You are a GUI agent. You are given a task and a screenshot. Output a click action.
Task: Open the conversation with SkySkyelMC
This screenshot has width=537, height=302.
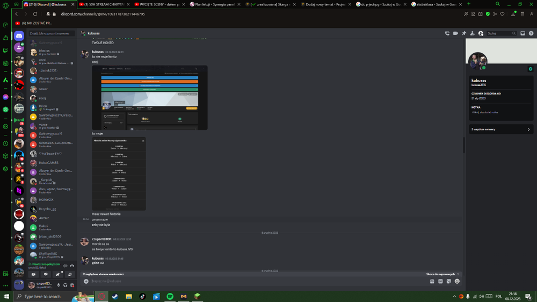(x=52, y=255)
